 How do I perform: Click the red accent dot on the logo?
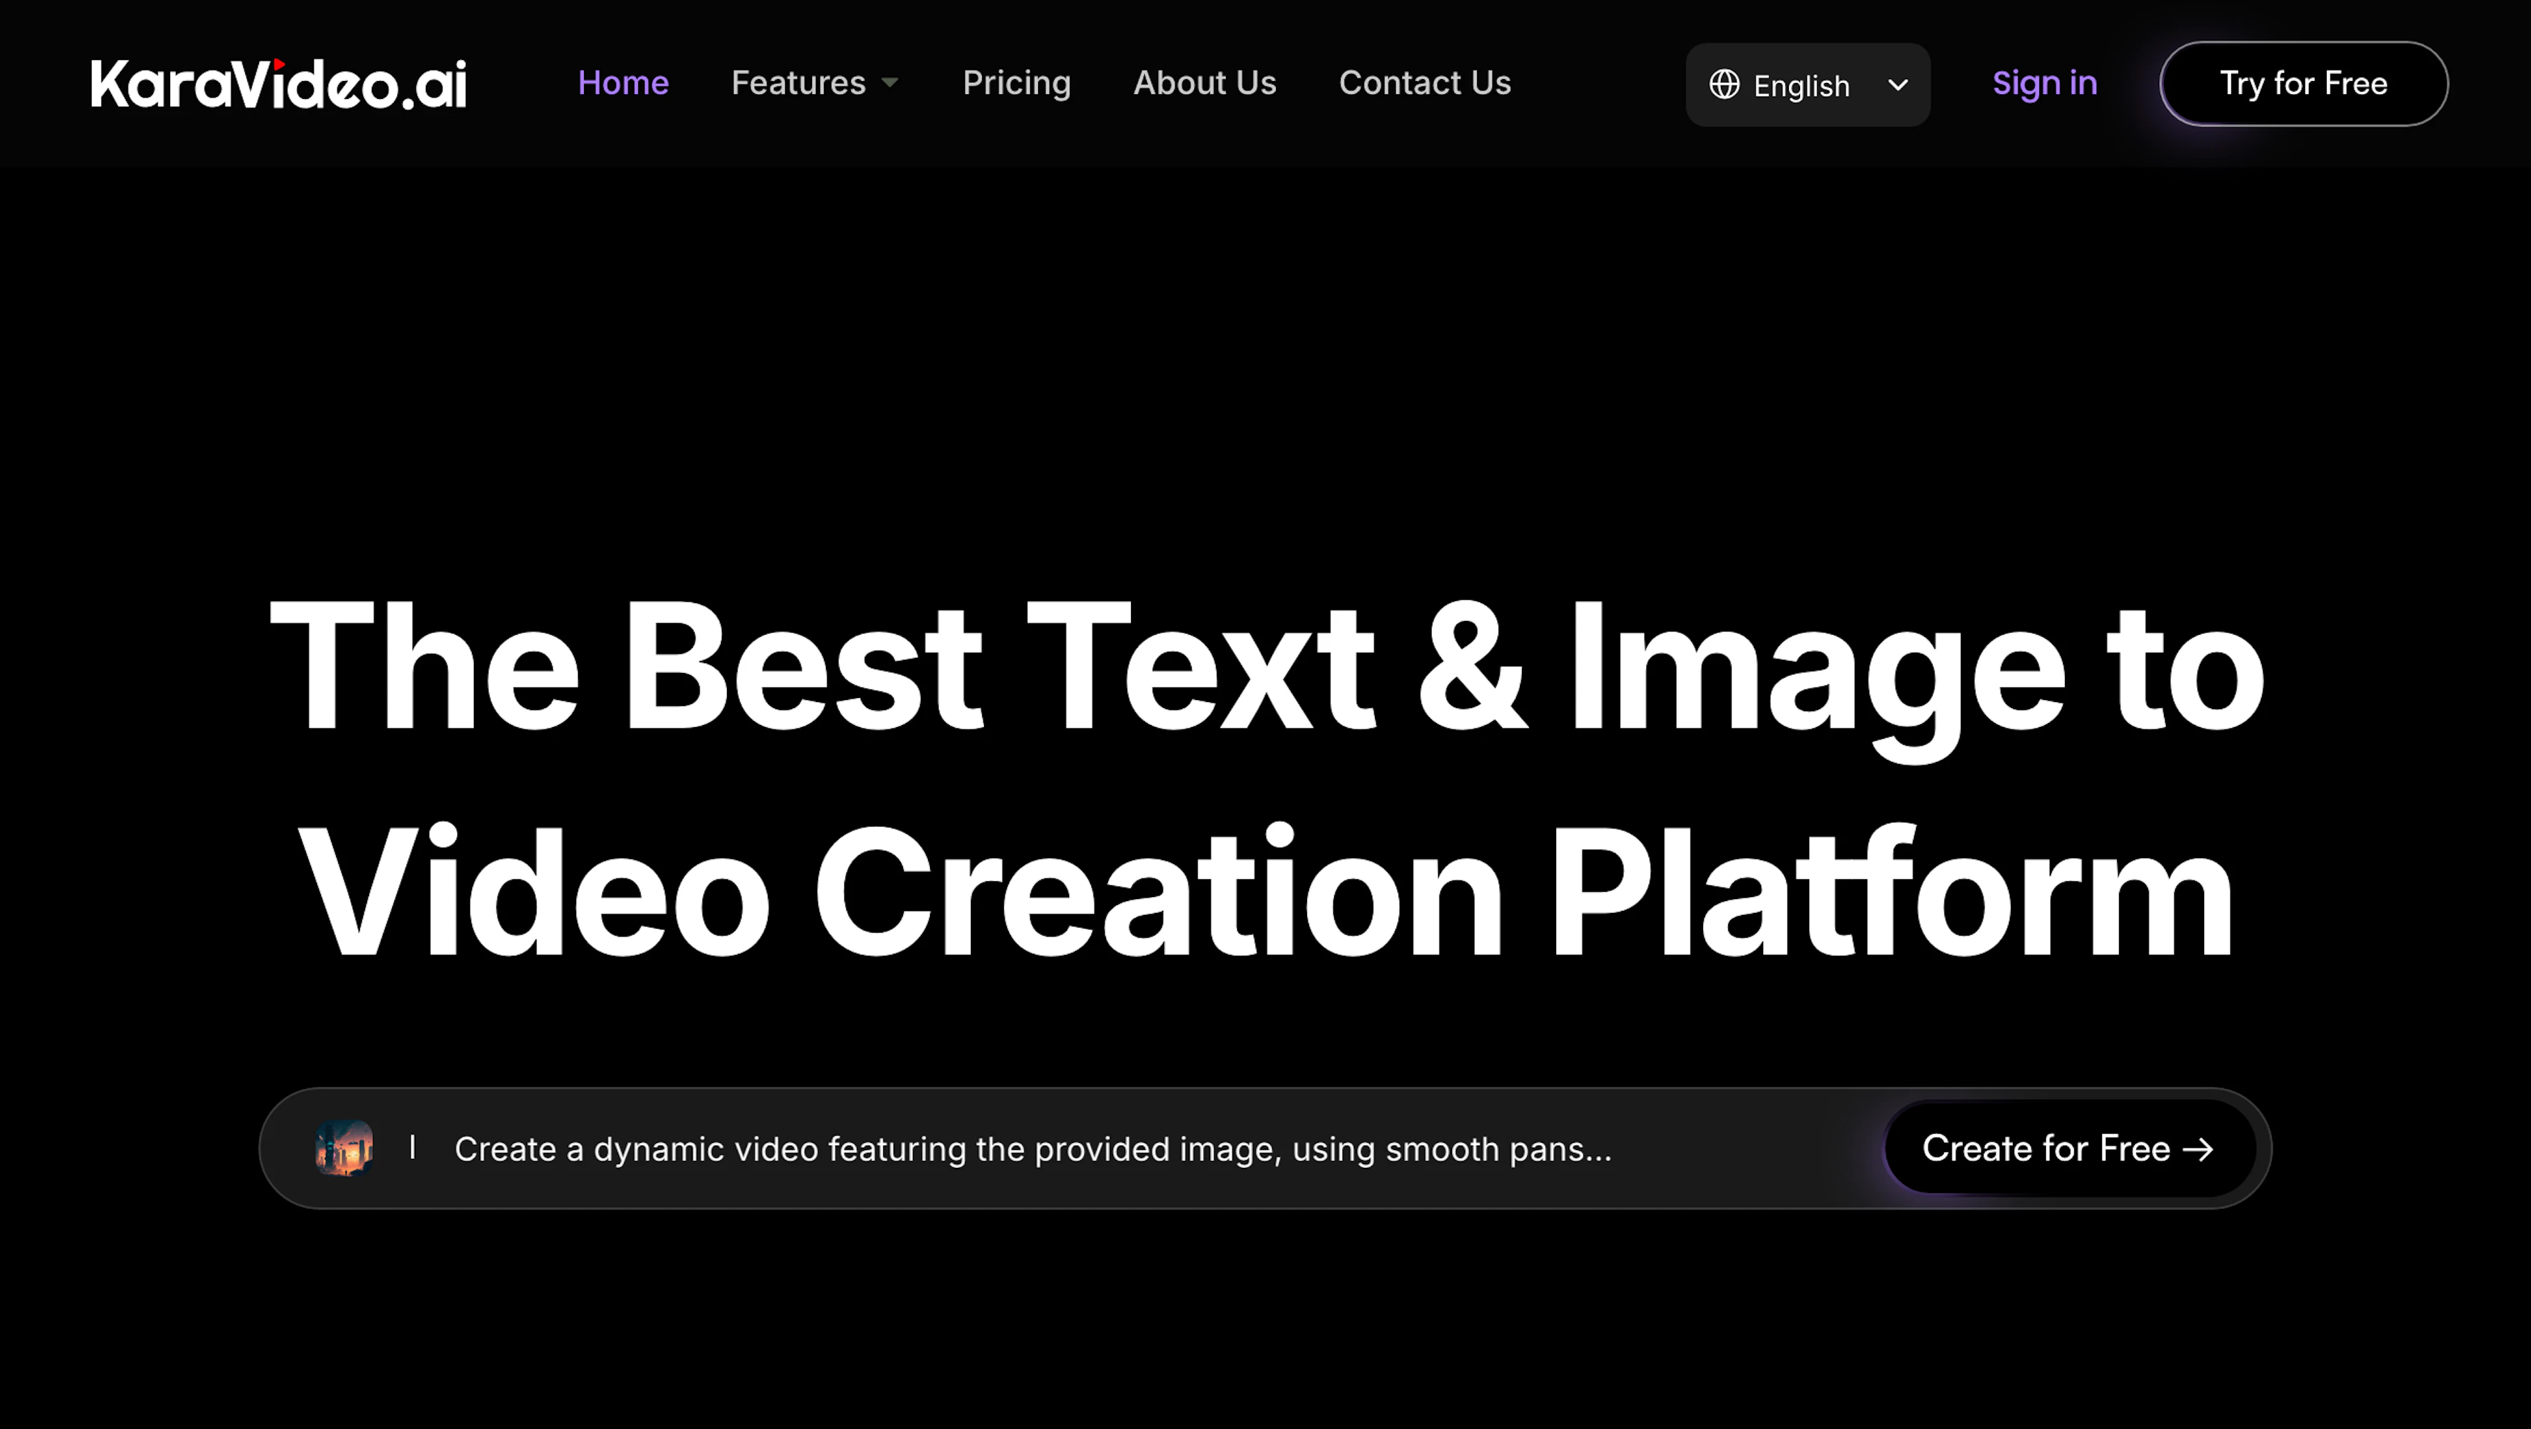click(x=279, y=65)
